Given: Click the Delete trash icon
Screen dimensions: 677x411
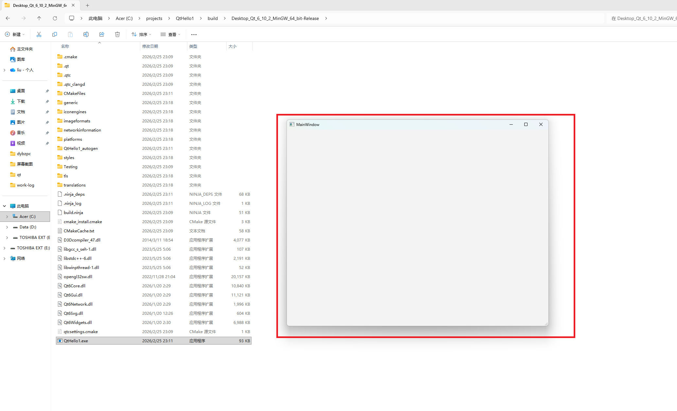Looking at the screenshot, I should tap(117, 34).
